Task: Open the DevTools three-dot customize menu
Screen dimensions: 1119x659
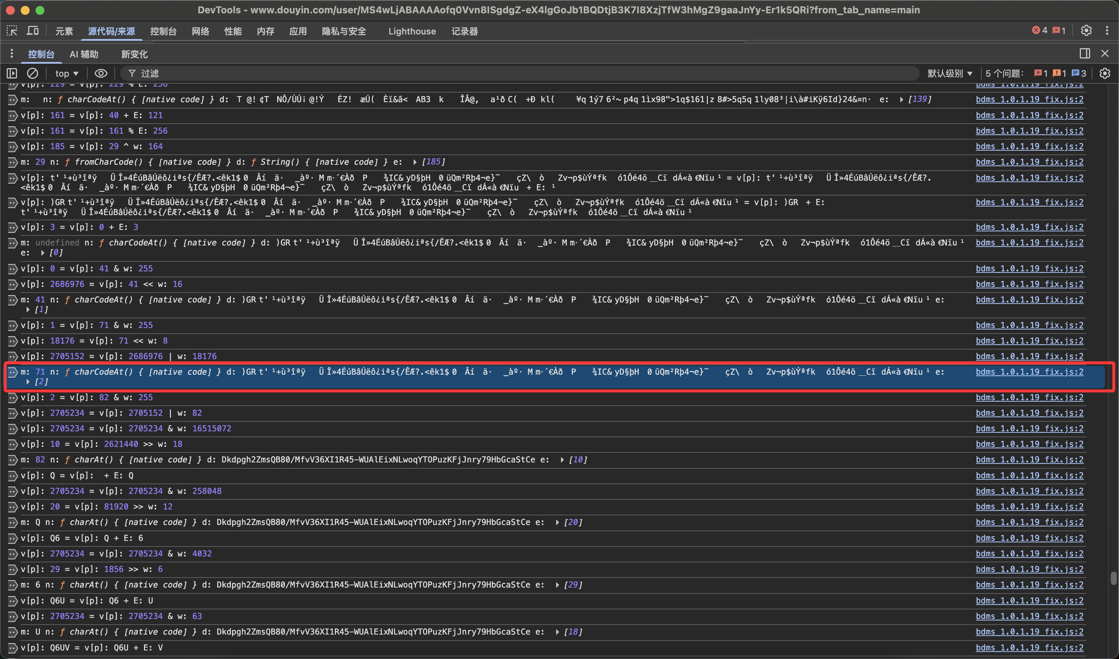Action: [1107, 31]
